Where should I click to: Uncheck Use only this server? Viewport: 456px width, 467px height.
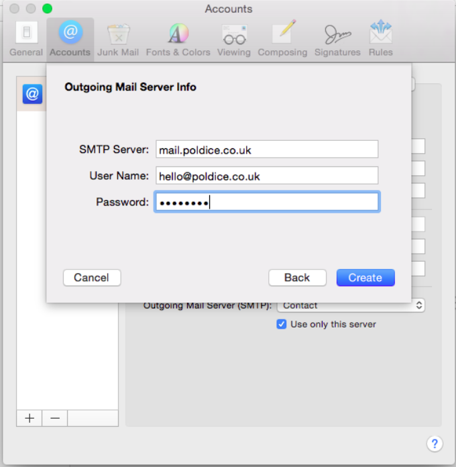(282, 324)
